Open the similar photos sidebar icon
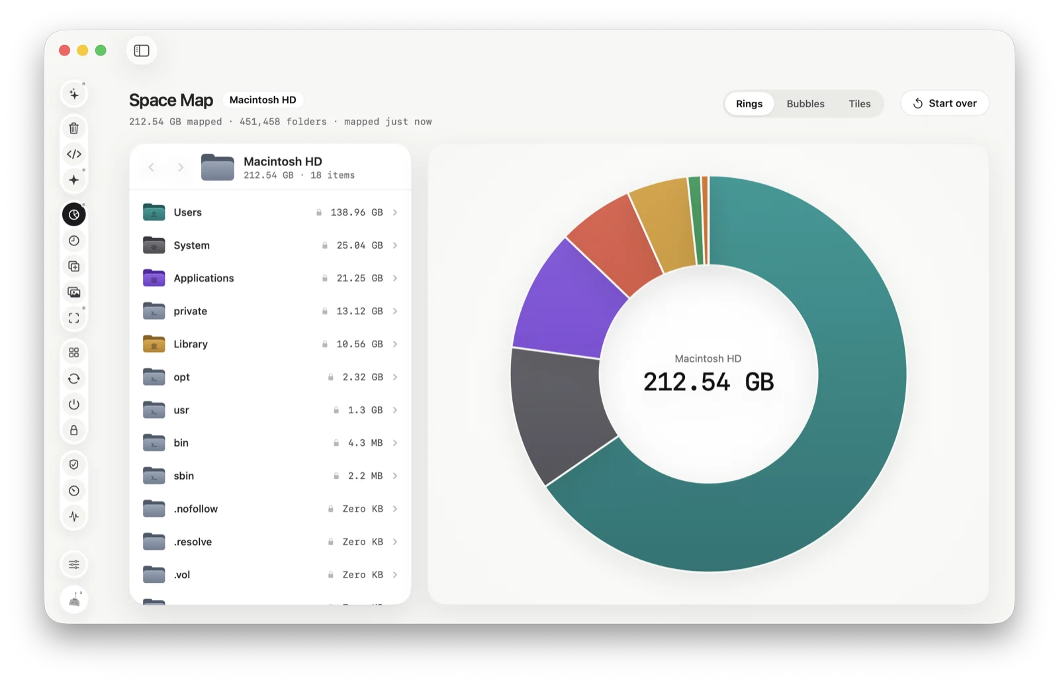Image resolution: width=1059 pixels, height=682 pixels. 74,292
